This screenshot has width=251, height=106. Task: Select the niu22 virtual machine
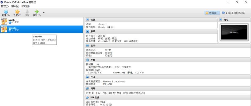click(x=41, y=21)
